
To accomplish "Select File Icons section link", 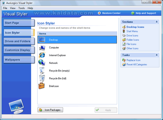I will pos(131,44).
